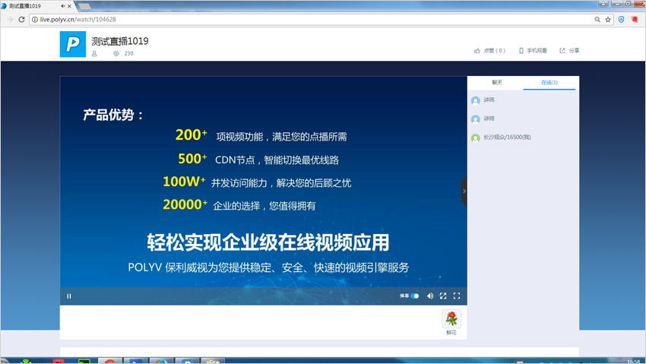Screen dimensions: 646x364
Task: Toggle the 弹幕 danmaku switch
Action: (x=414, y=296)
